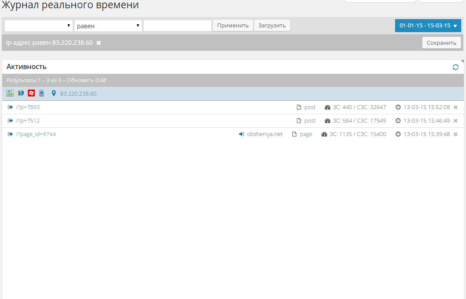Click the red Windows operating system icon

31,93
